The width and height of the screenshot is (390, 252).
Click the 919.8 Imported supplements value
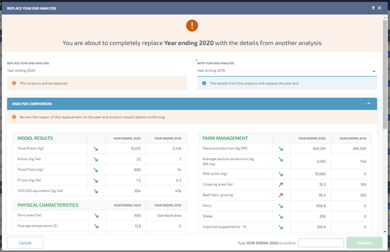pos(321,227)
